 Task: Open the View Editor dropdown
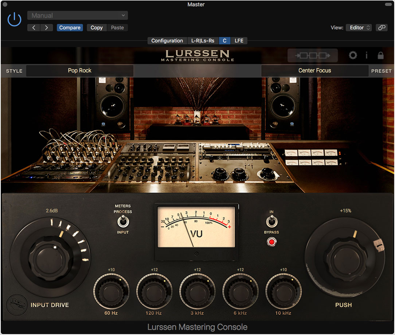pos(359,27)
